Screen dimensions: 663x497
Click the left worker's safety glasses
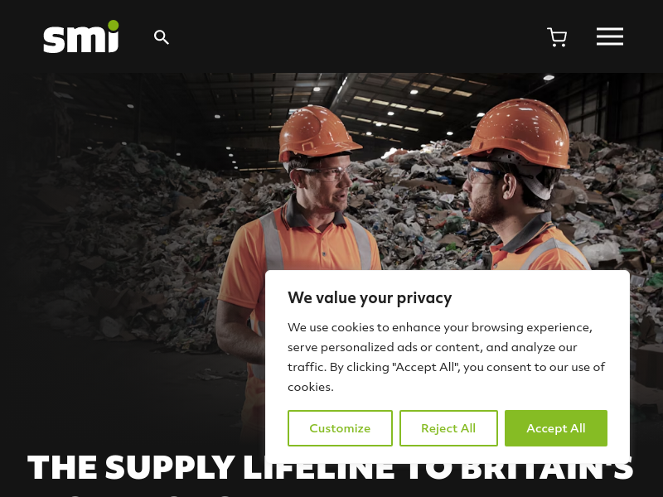322,173
